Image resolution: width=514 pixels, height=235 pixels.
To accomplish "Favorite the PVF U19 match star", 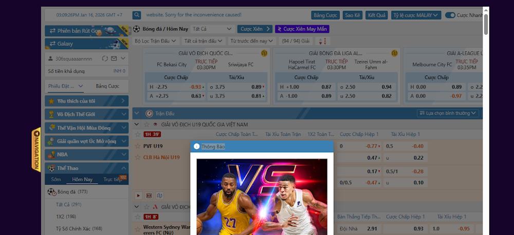I will point(137,146).
